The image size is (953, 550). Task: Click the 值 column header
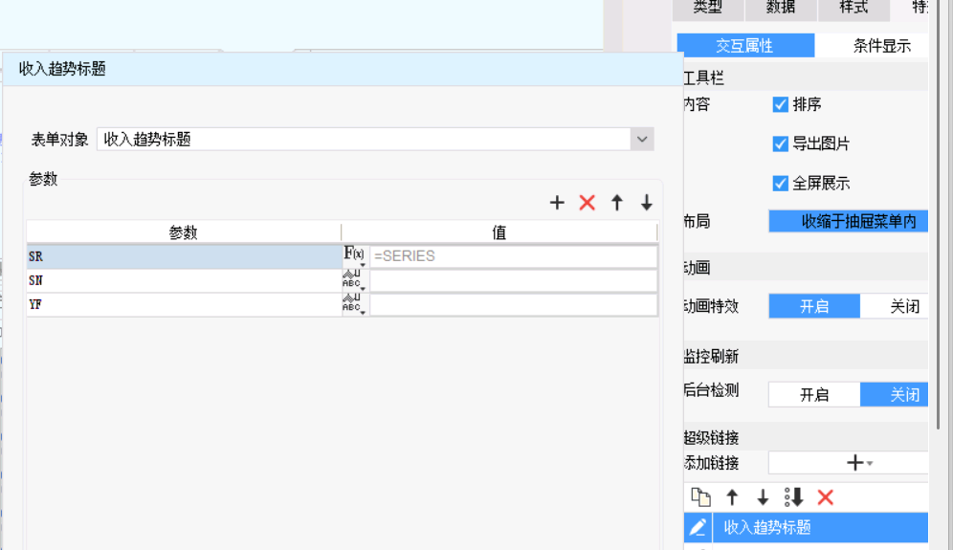(499, 232)
